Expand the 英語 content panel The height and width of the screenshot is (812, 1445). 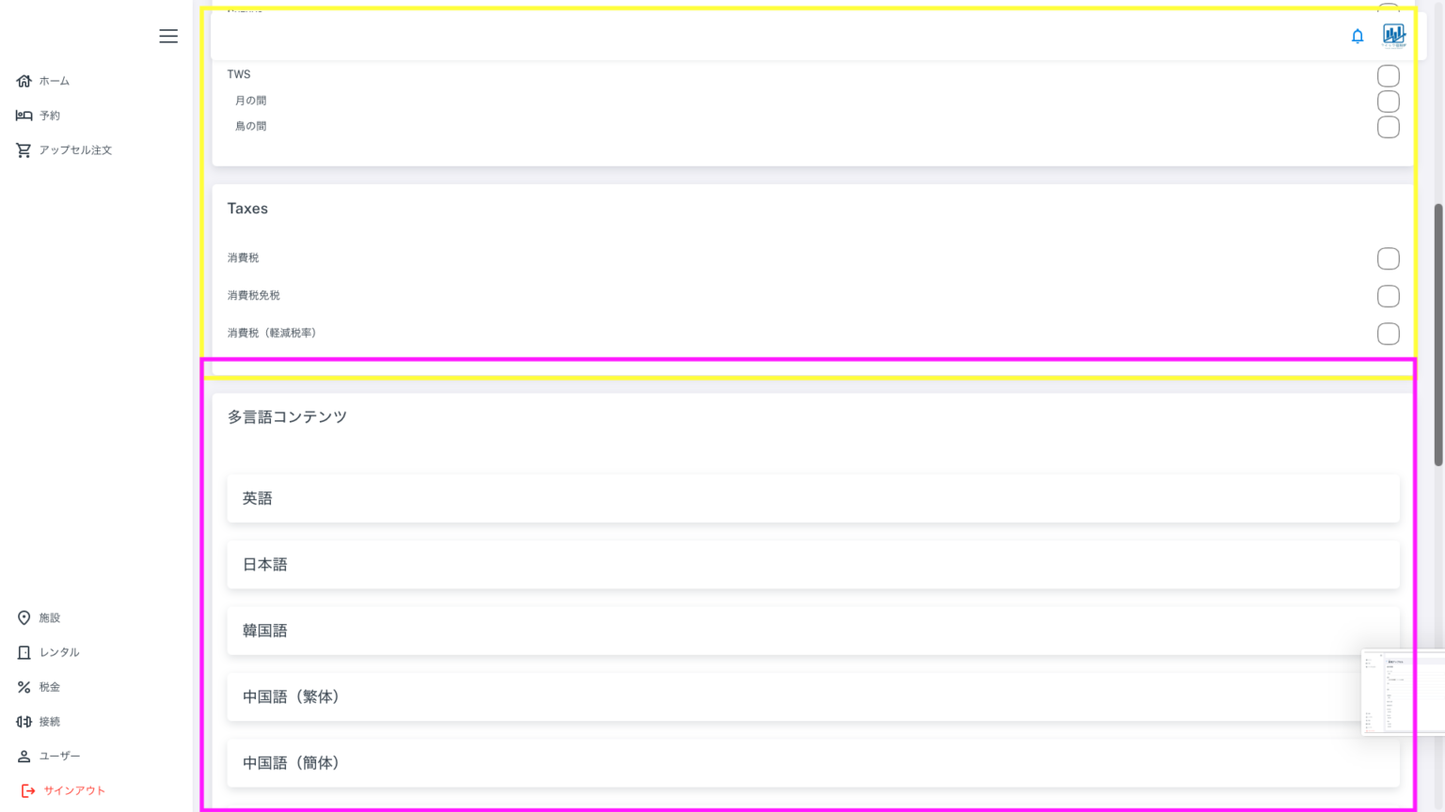coord(813,498)
